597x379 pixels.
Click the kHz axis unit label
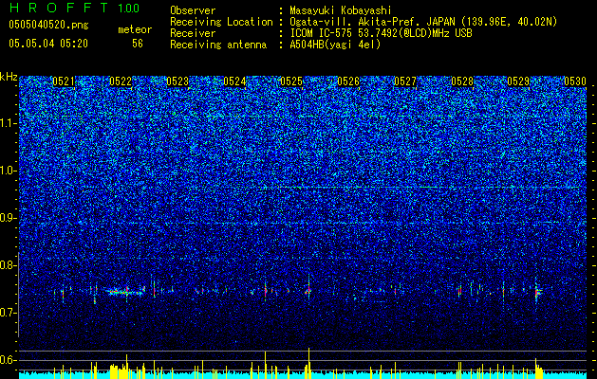point(9,78)
